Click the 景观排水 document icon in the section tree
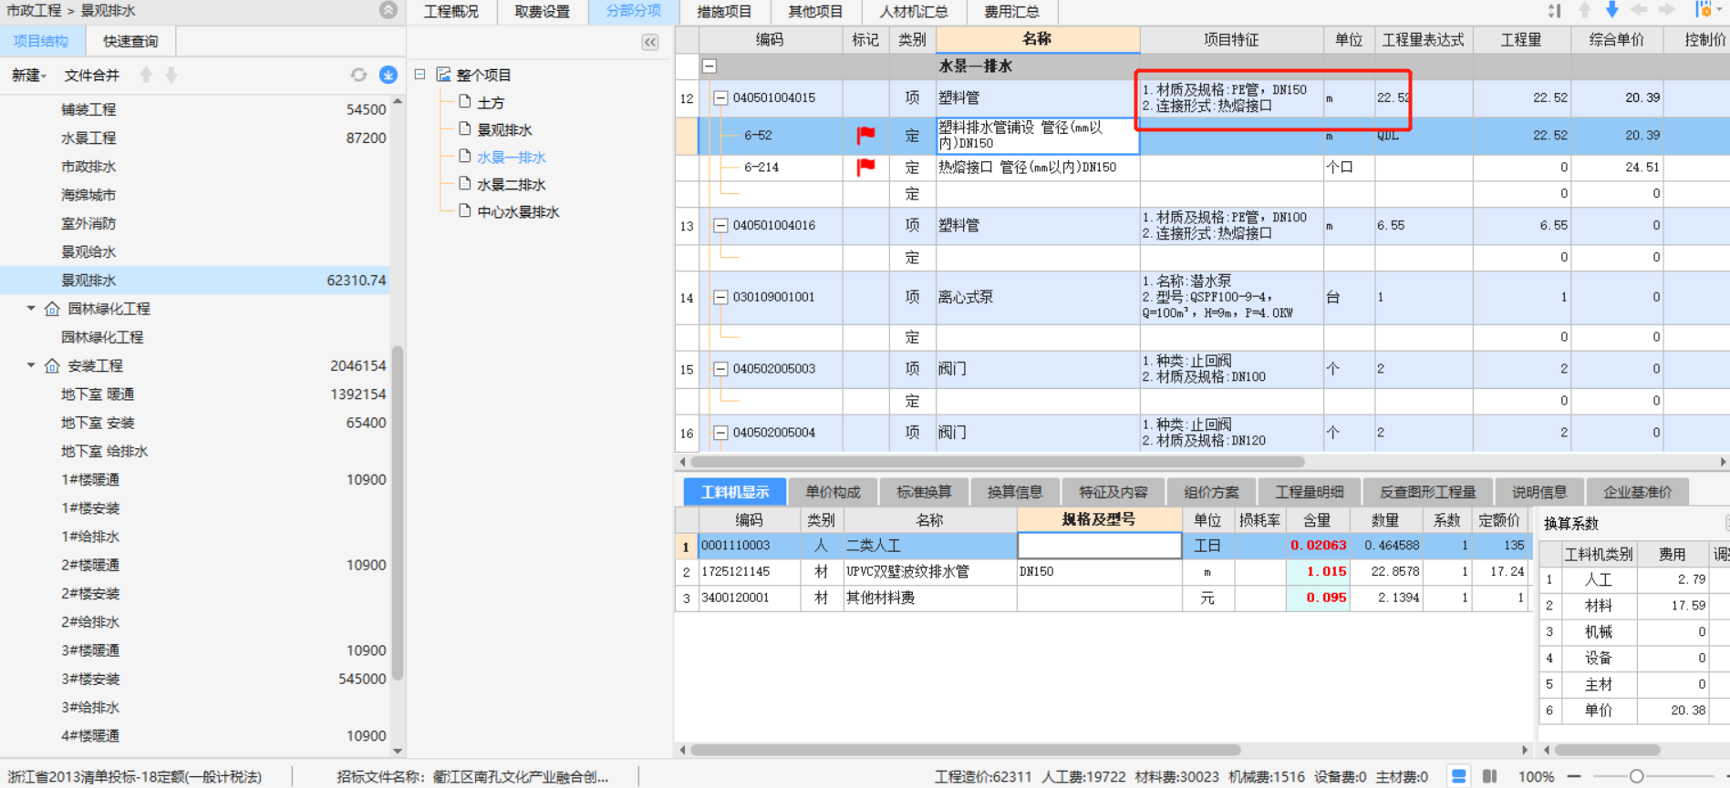The width and height of the screenshot is (1730, 788). 465,128
